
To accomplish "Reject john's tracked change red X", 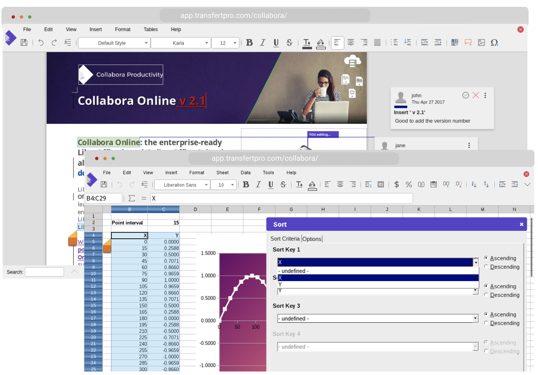I will (476, 95).
